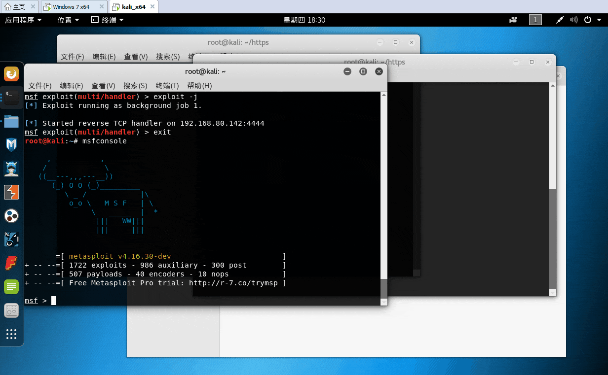Image resolution: width=608 pixels, height=375 pixels.
Task: Click the 192.168.80.142:4444 handler address
Action: 222,123
